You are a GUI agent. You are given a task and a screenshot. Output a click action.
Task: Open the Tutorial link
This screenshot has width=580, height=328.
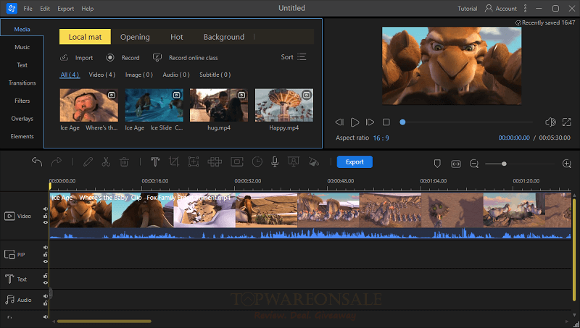(x=467, y=9)
